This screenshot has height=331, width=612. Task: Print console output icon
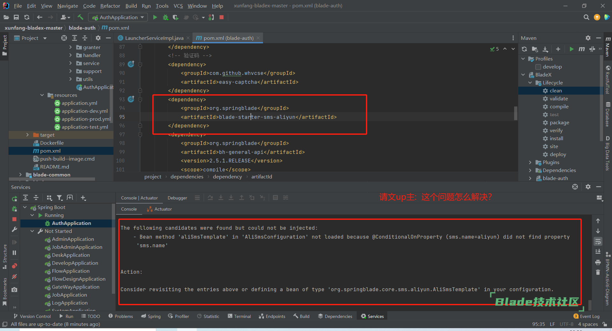point(598,262)
